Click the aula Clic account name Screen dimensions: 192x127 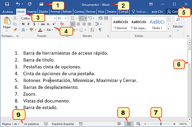point(157,11)
